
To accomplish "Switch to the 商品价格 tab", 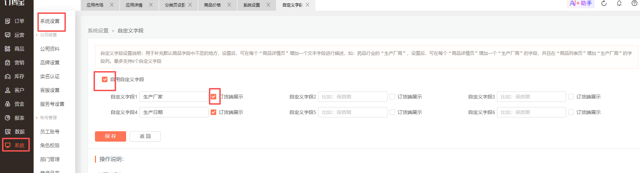I will 212,5.
